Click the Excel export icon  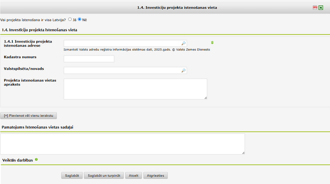pyautogui.click(x=321, y=7)
